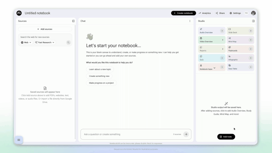The image size is (272, 153).
Task: Click the chevron on the Notebook Apps tile
Action: pyautogui.click(x=222, y=67)
